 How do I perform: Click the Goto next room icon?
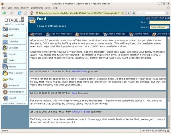154,34
